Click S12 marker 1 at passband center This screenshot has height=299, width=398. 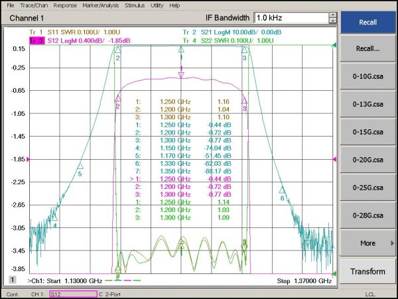click(x=181, y=75)
